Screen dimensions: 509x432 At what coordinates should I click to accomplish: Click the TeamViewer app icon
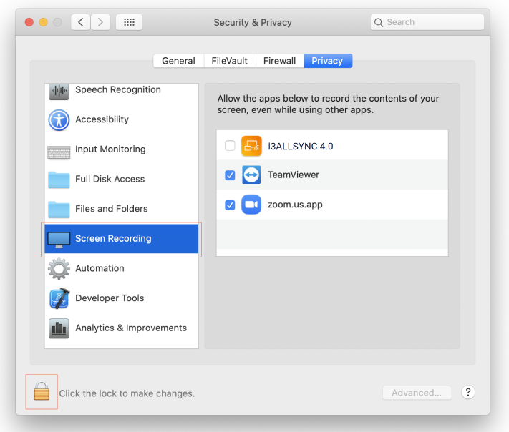click(251, 175)
